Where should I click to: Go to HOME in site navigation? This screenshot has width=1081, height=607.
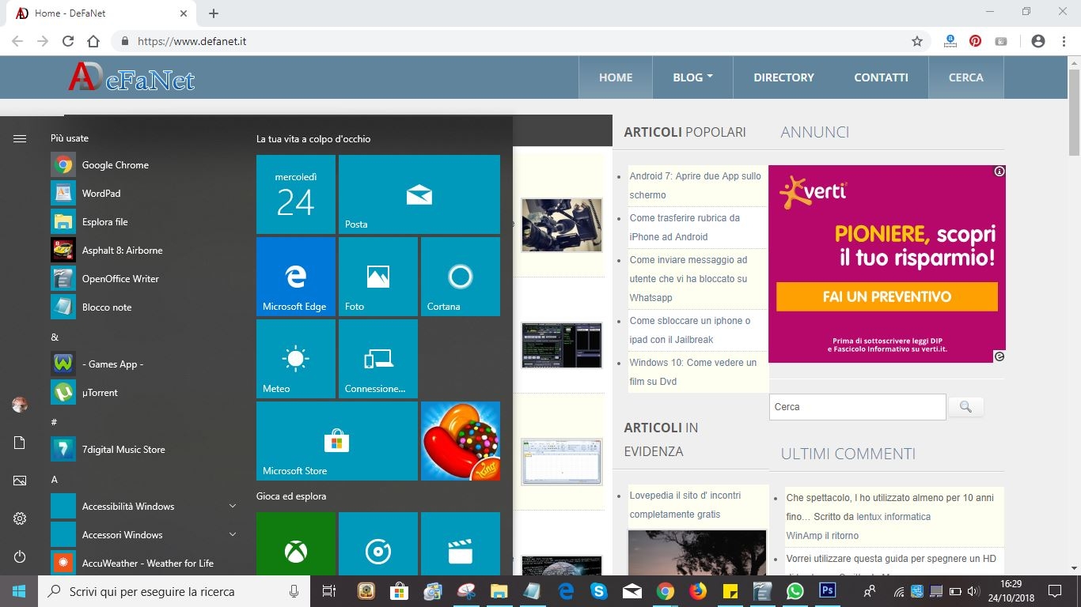(x=616, y=77)
